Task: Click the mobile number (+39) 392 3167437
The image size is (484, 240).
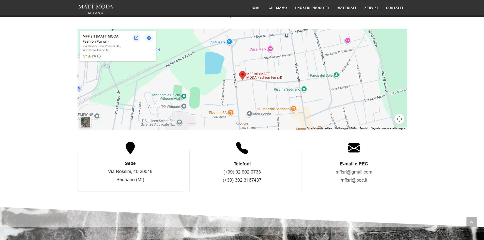Action: [242, 180]
